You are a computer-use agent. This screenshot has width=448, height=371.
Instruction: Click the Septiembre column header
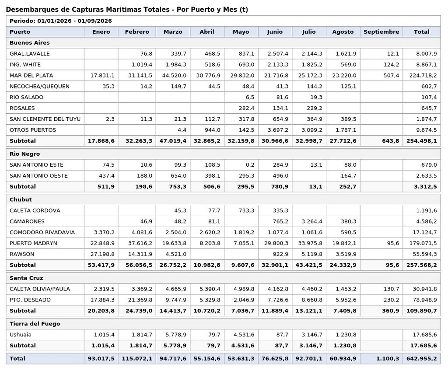click(381, 32)
